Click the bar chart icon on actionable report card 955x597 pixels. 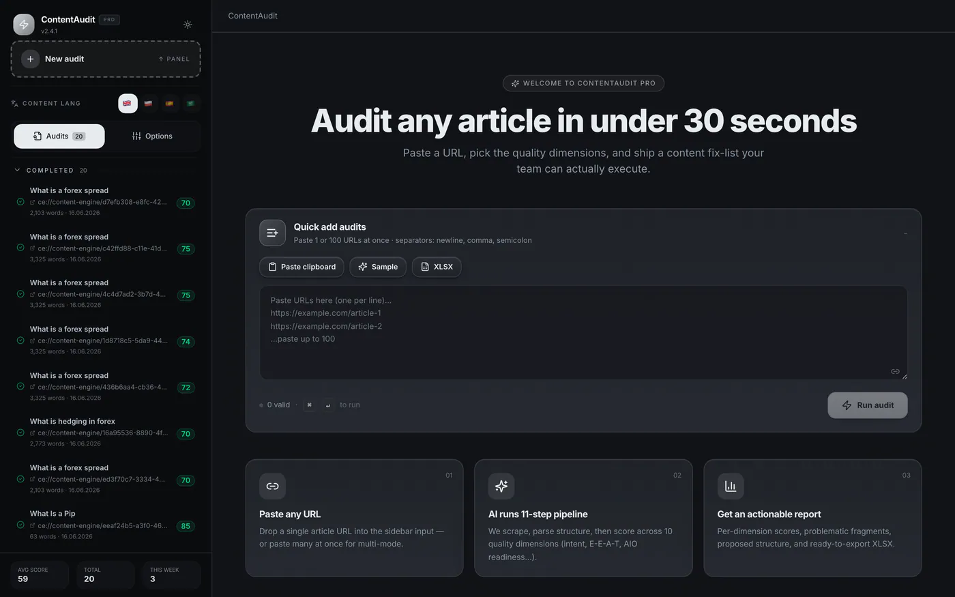[x=731, y=486]
